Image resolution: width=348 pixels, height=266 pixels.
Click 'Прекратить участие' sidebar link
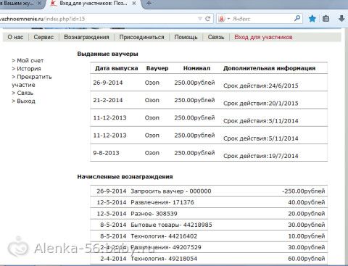[32, 81]
